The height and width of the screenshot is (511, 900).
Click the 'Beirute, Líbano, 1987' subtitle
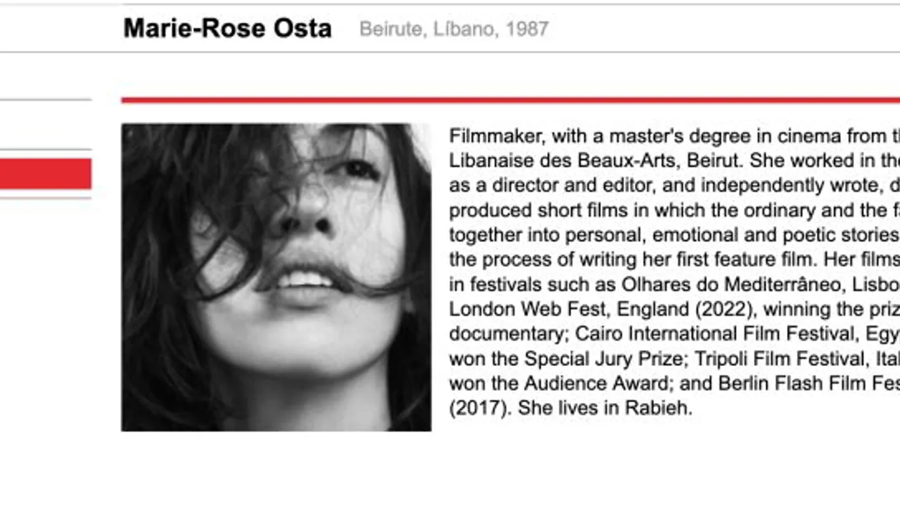point(454,29)
